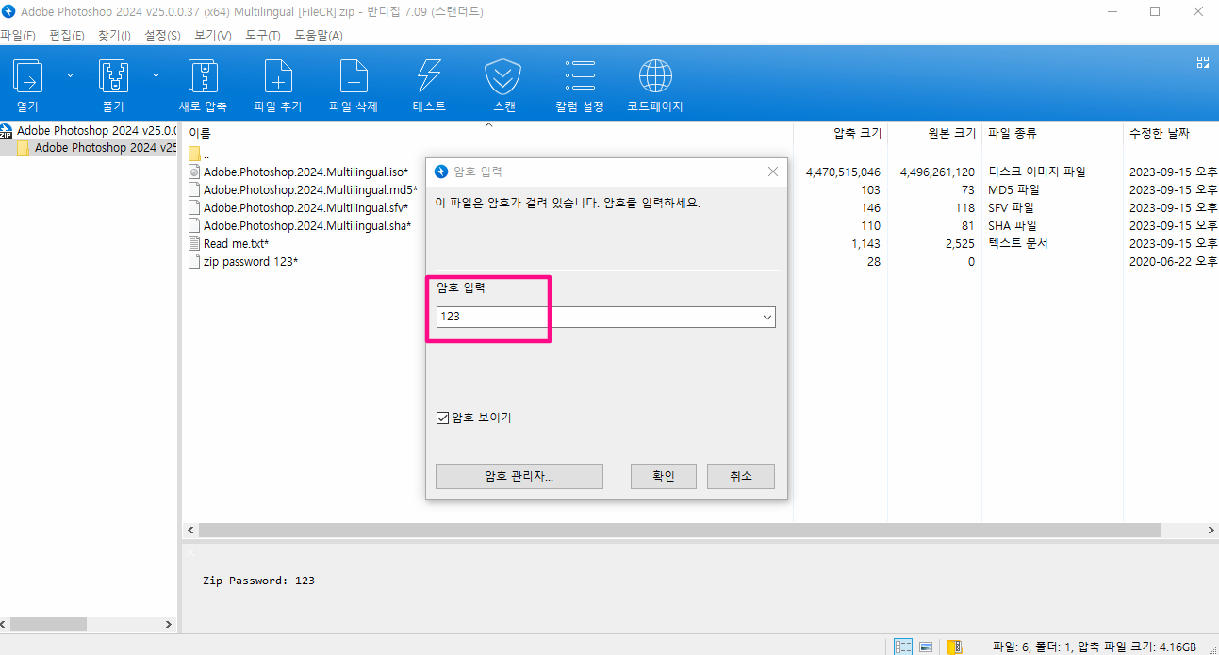The height and width of the screenshot is (655, 1219).
Task: Click the tree pane scrollbar right arrow
Action: (169, 625)
